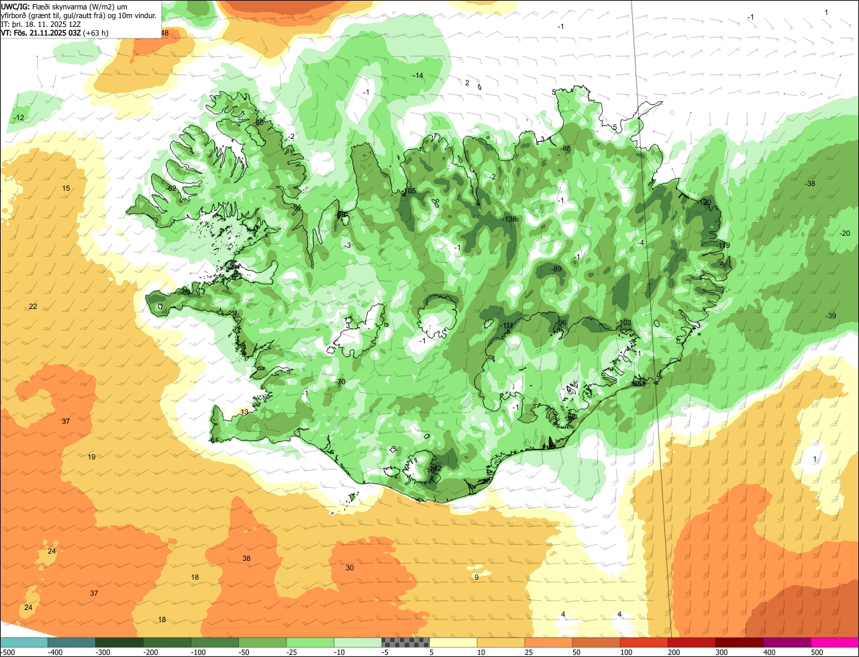Click the '-39' value in the eastern sea

pyautogui.click(x=831, y=316)
